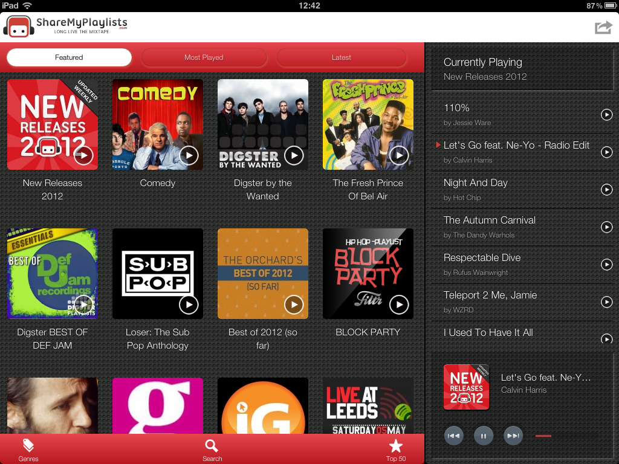Click the red playback progress bar
This screenshot has height=464, width=619.
(543, 436)
